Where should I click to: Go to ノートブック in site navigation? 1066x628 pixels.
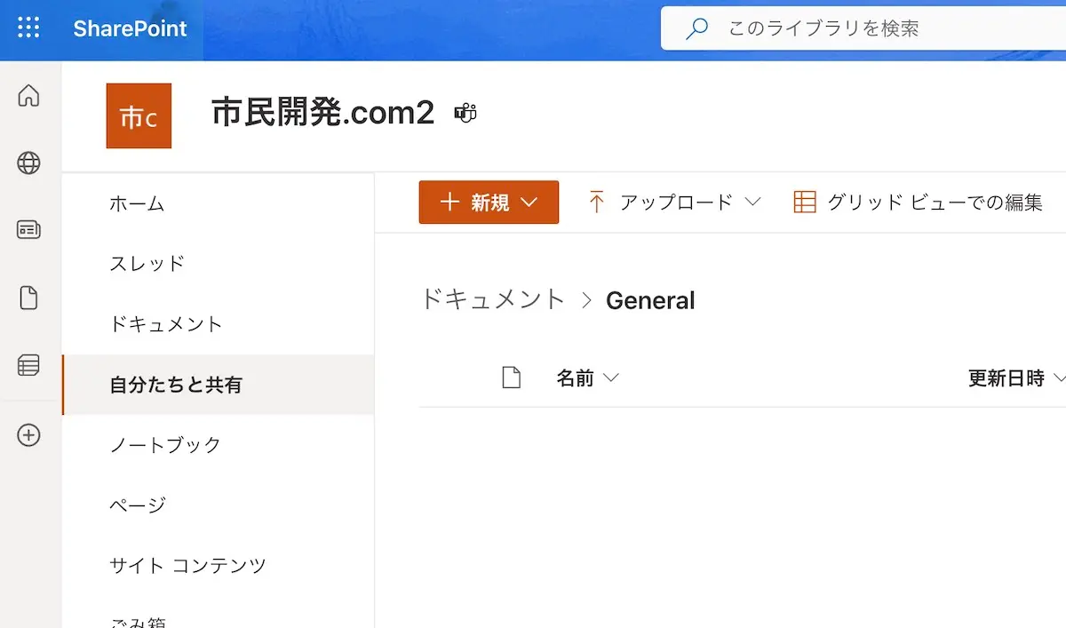(x=164, y=445)
